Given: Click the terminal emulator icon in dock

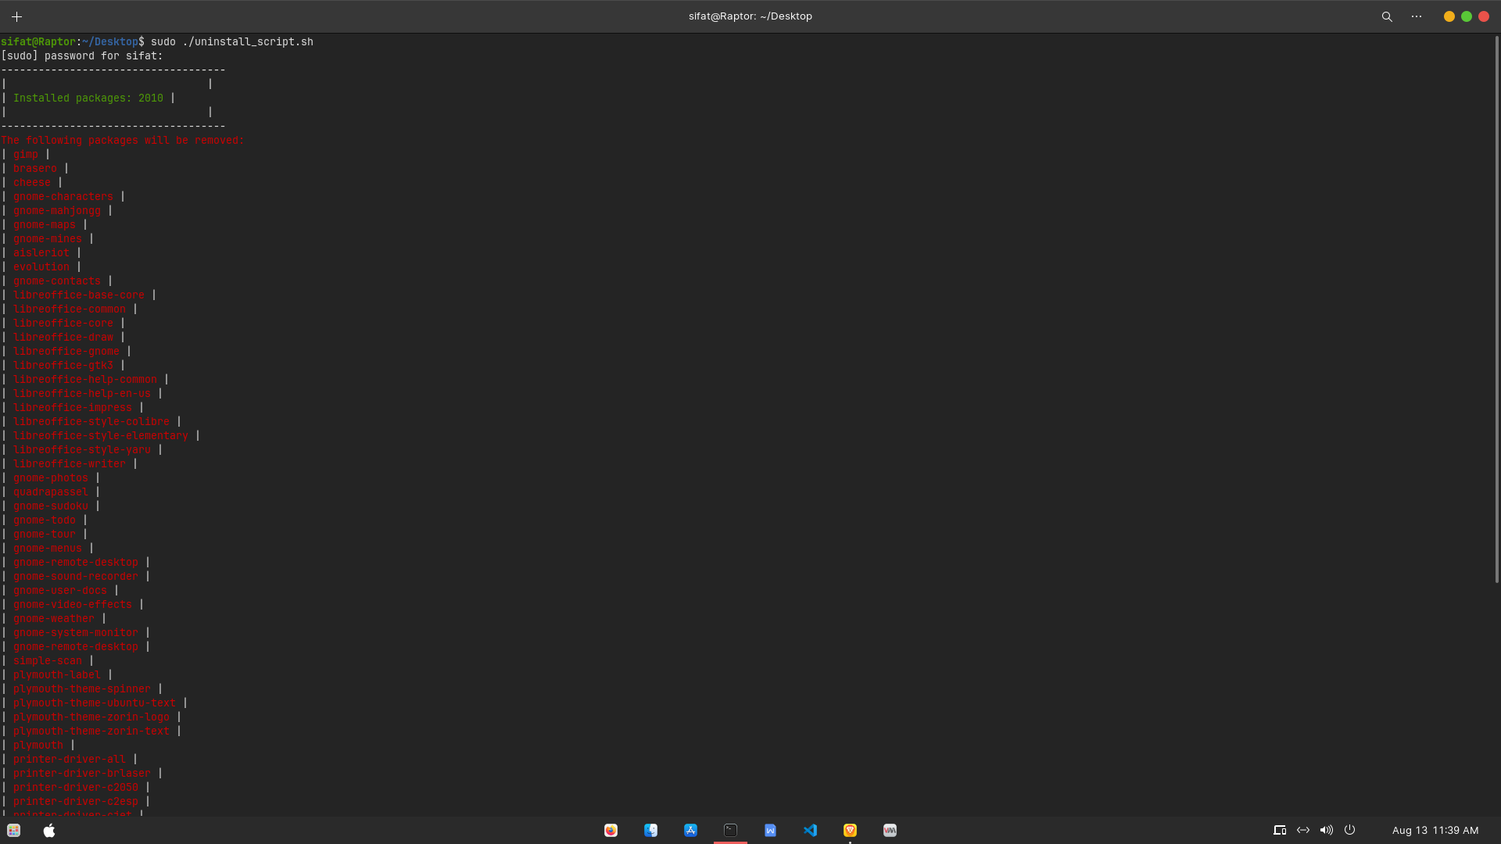Looking at the screenshot, I should pyautogui.click(x=730, y=830).
